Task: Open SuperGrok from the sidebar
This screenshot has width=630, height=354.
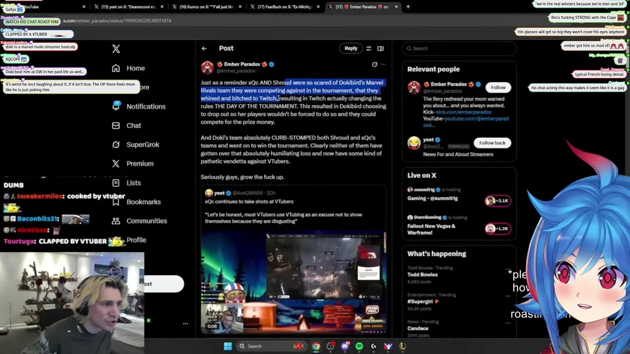Action: 135,145
